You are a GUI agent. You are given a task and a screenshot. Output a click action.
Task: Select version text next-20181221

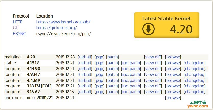40,98
